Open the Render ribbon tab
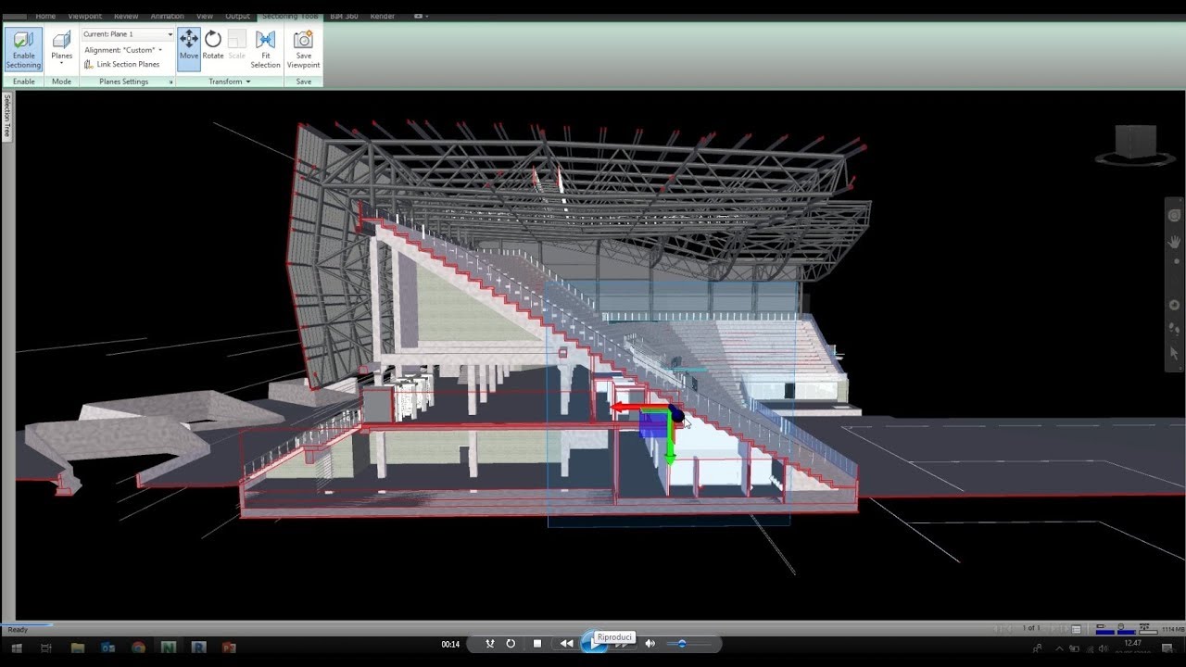Image resolution: width=1186 pixels, height=667 pixels. point(383,16)
